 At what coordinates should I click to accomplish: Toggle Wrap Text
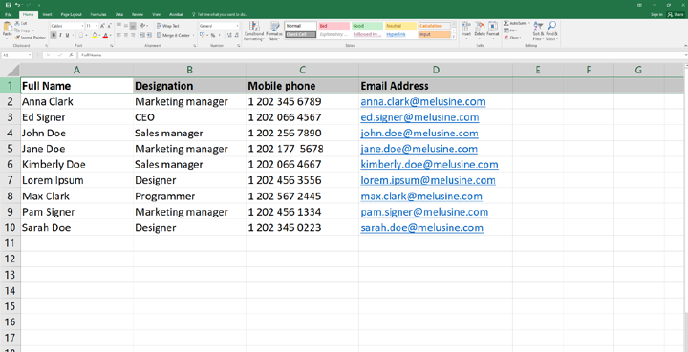pos(167,26)
